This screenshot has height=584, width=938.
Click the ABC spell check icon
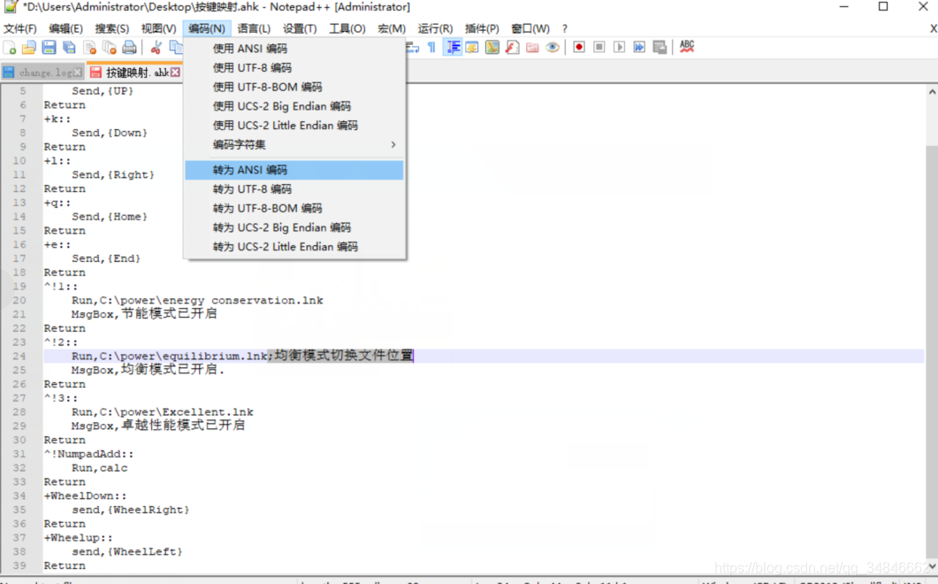pyautogui.click(x=687, y=47)
